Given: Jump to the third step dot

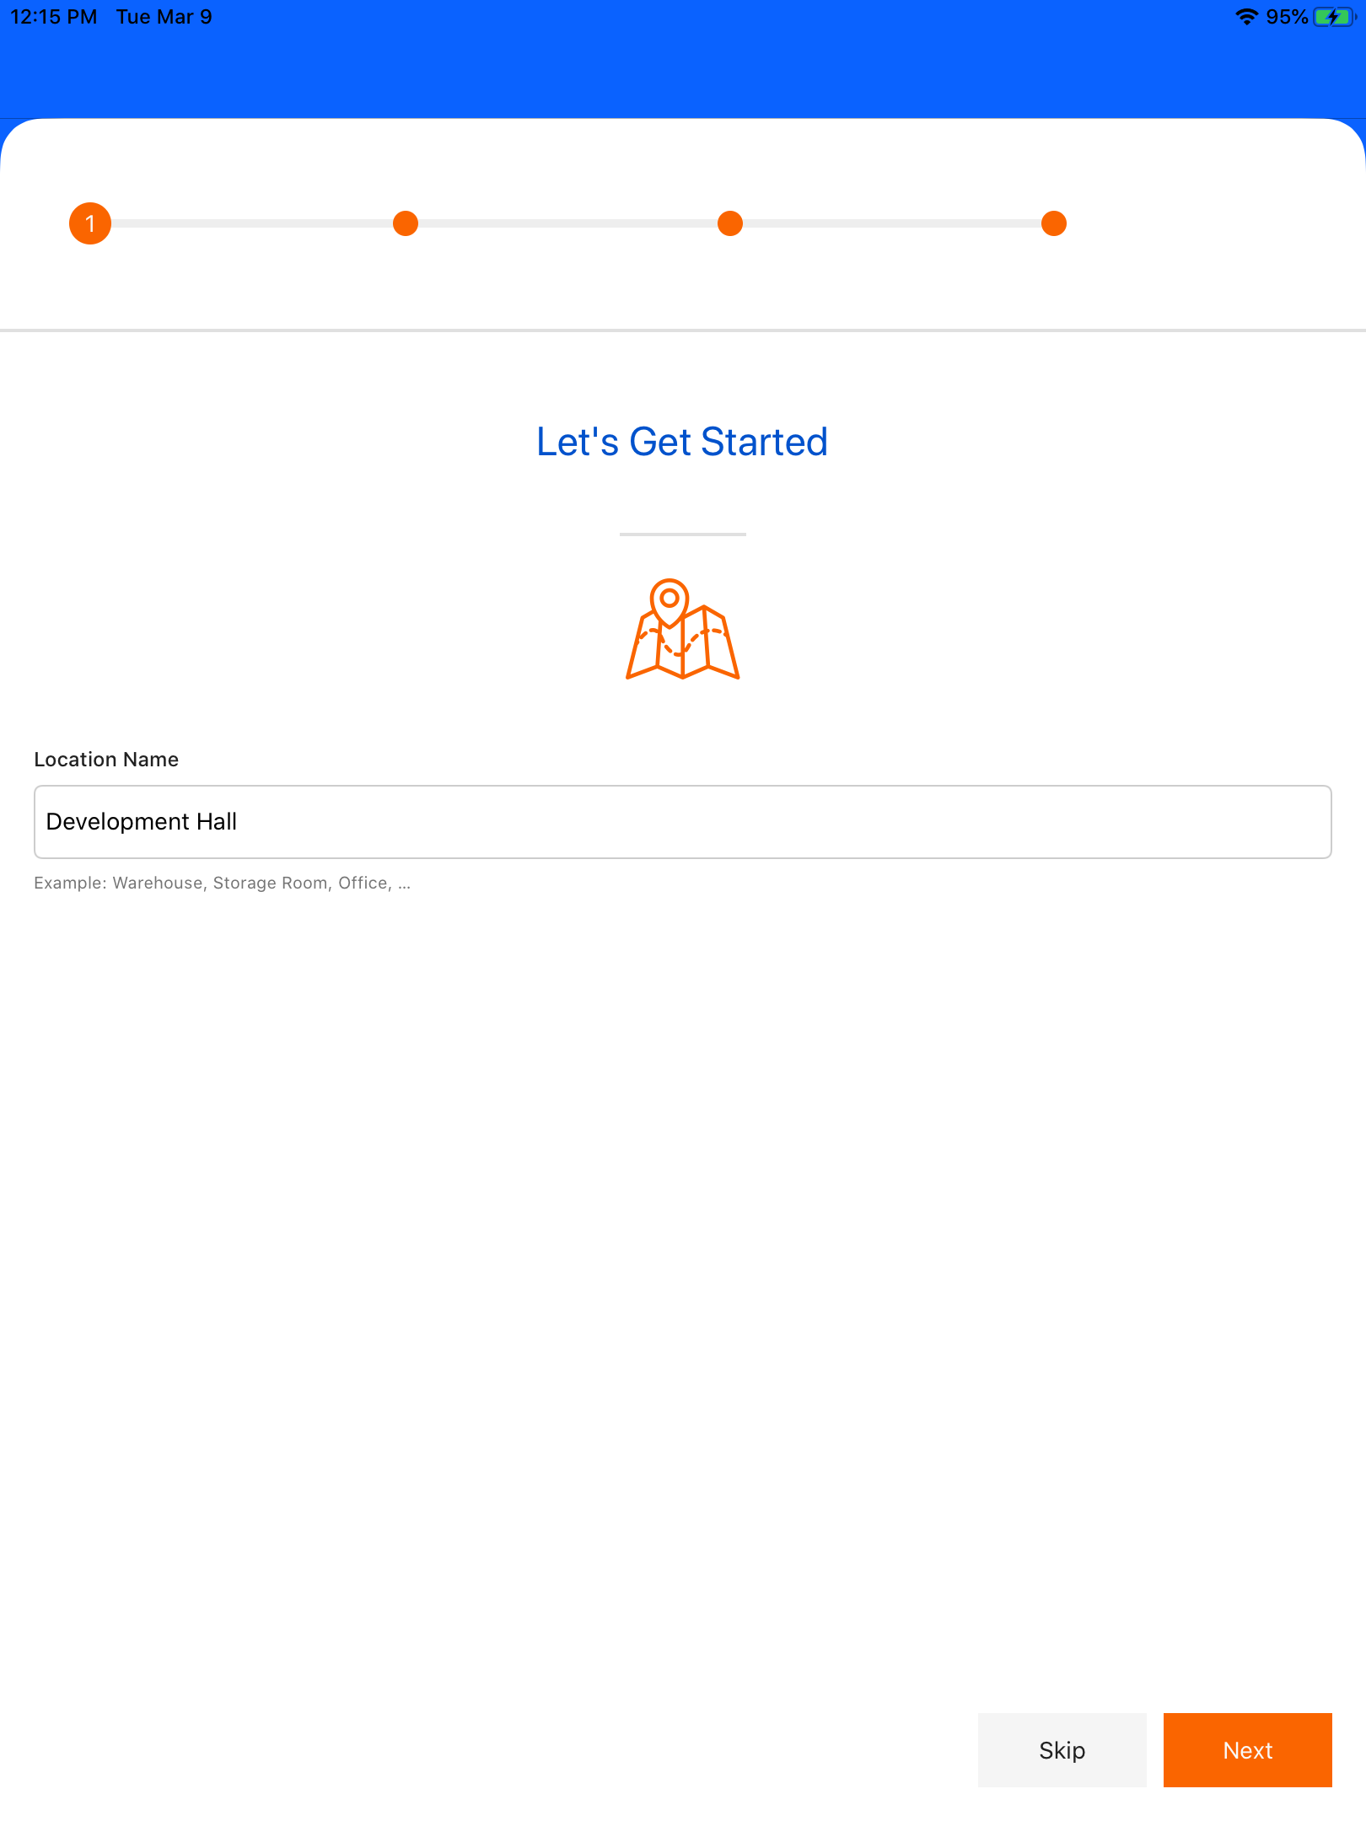Looking at the screenshot, I should [730, 223].
